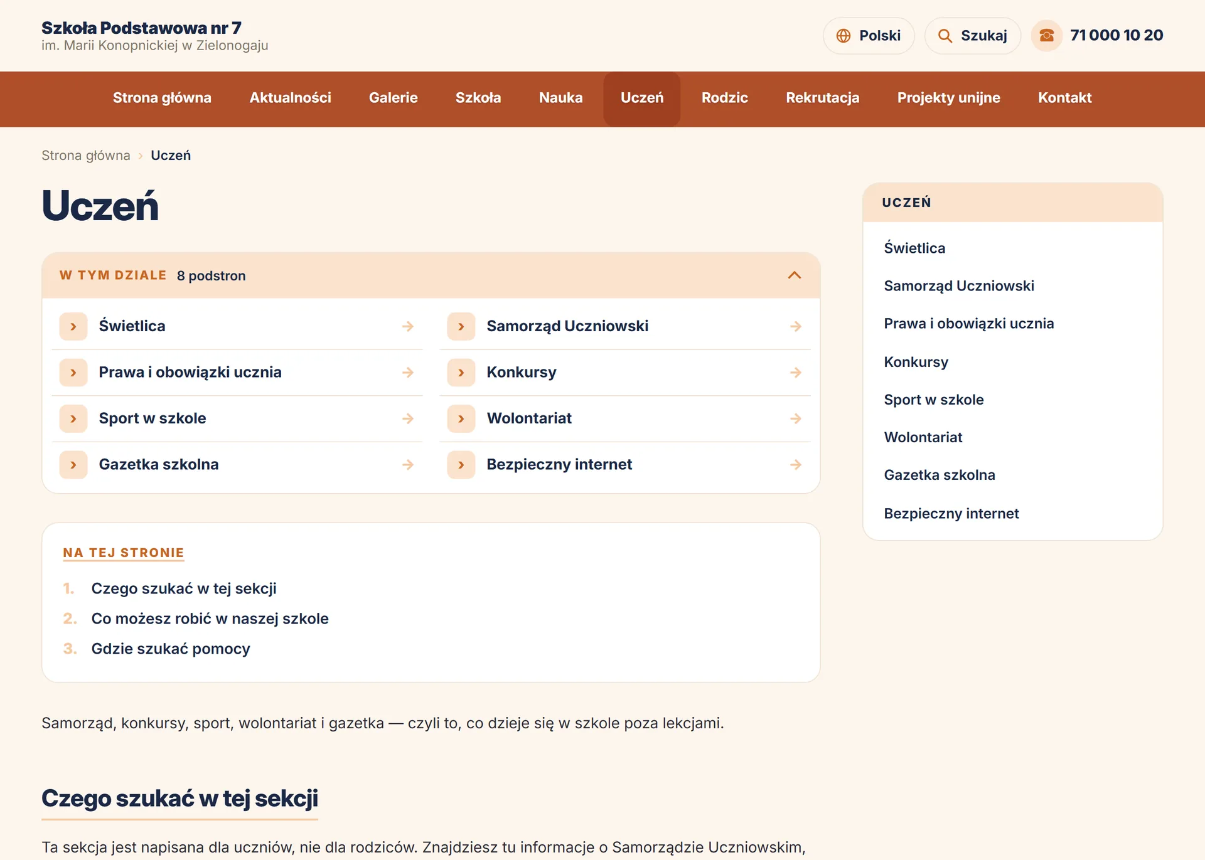Open Rodzic section from the menu
Viewport: 1205px width, 860px height.
[x=725, y=98]
